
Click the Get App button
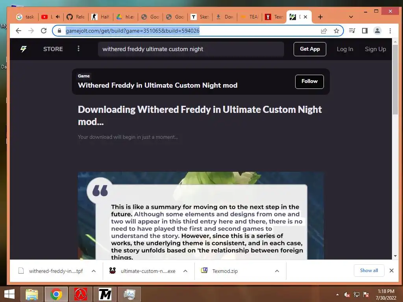pyautogui.click(x=310, y=49)
